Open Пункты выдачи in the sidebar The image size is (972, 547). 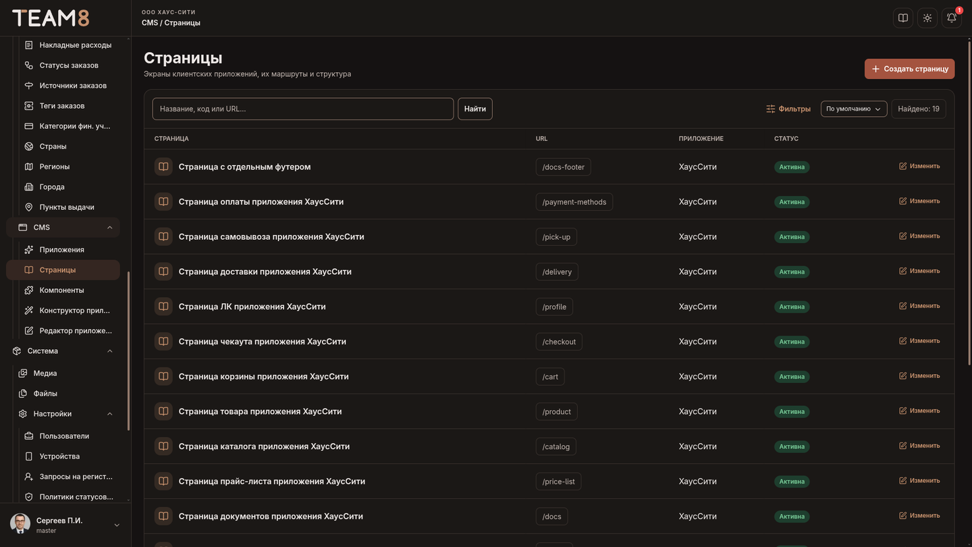67,207
